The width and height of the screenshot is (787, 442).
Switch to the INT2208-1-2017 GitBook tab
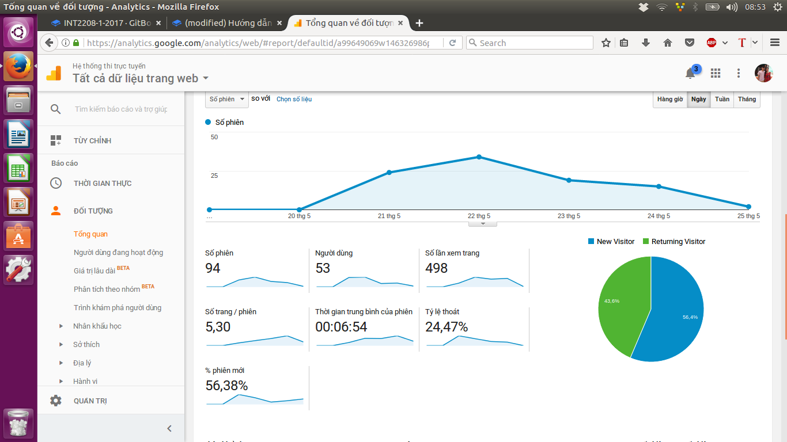103,23
